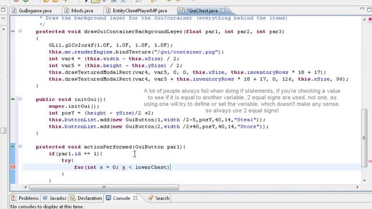
Task: Open the Search view tab
Action: coord(159,198)
